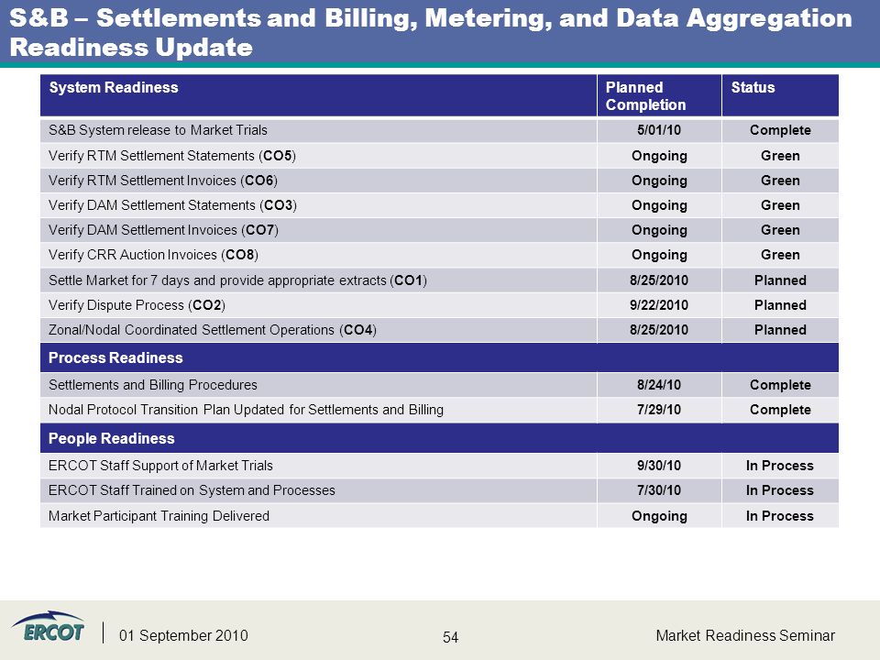880x660 pixels.
Task: Click the 'Status' column header
Action: pyautogui.click(x=780, y=95)
